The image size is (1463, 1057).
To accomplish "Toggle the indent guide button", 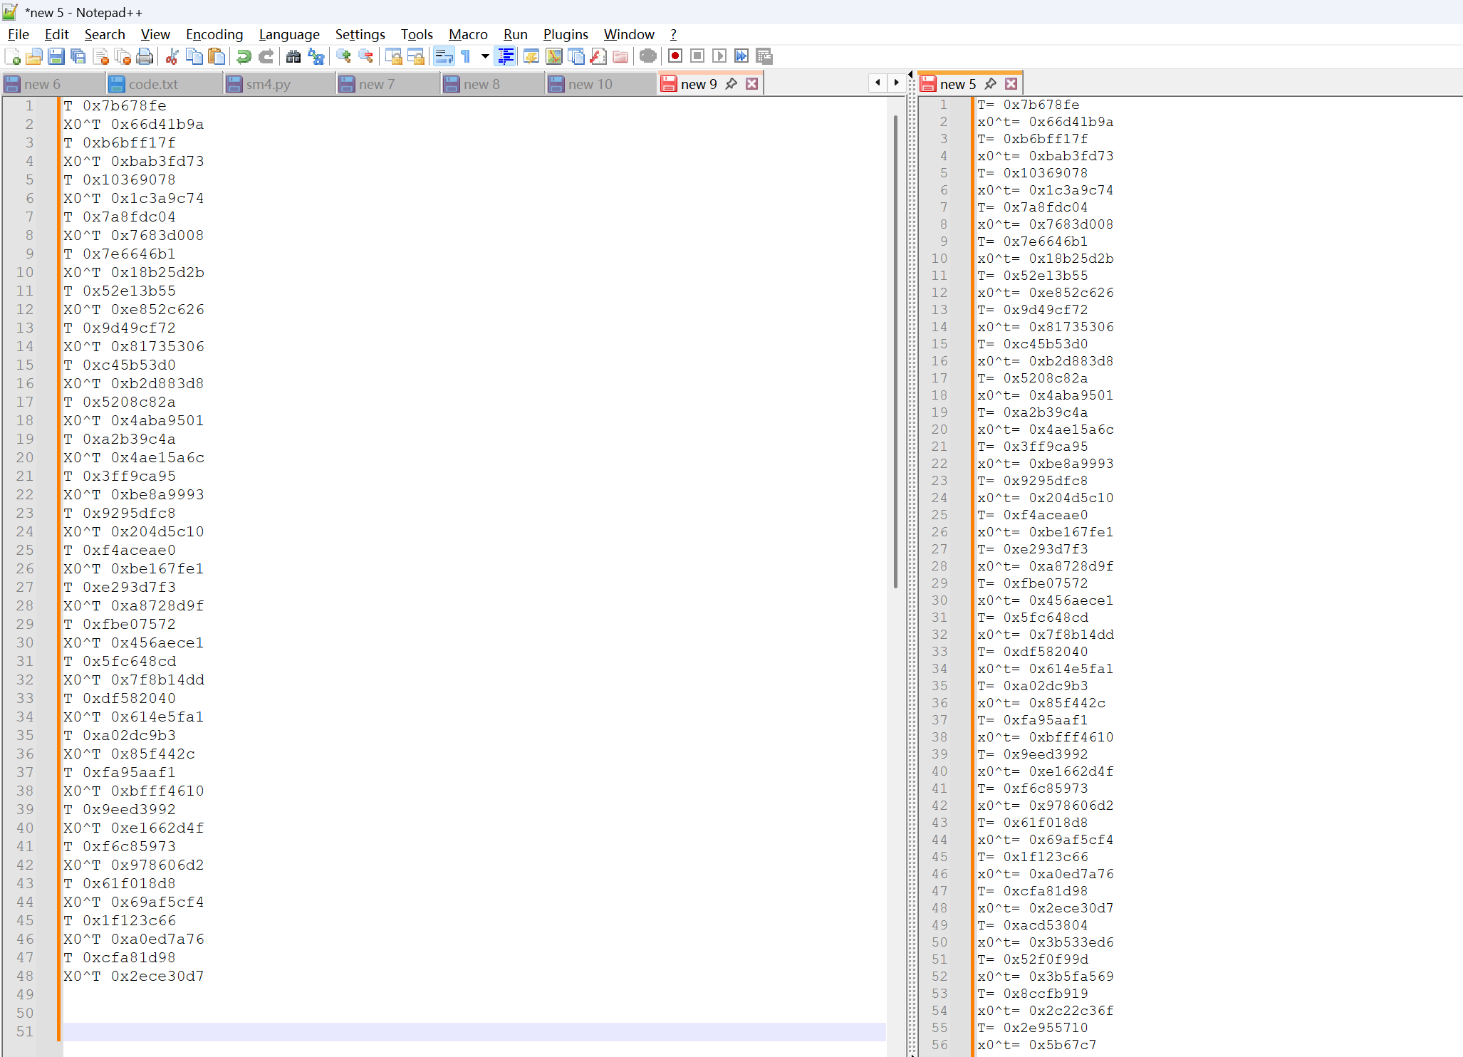I will (506, 56).
